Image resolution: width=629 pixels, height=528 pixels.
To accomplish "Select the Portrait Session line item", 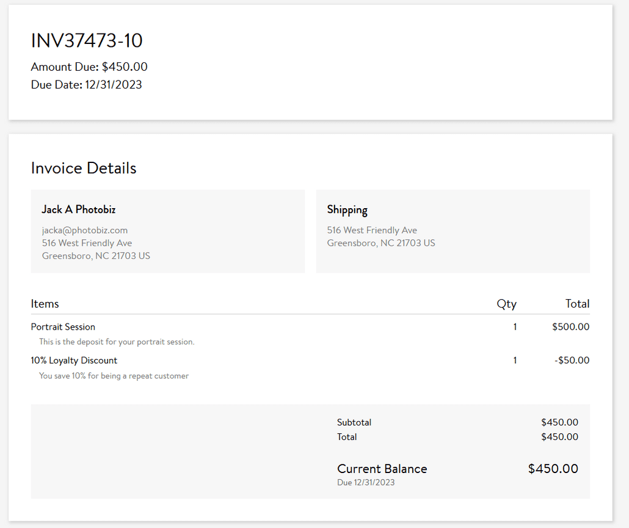I will tap(63, 327).
